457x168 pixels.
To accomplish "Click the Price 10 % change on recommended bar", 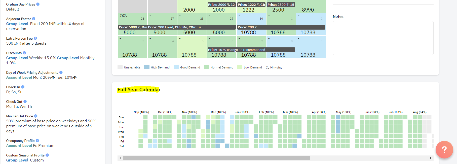I will (251, 50).
